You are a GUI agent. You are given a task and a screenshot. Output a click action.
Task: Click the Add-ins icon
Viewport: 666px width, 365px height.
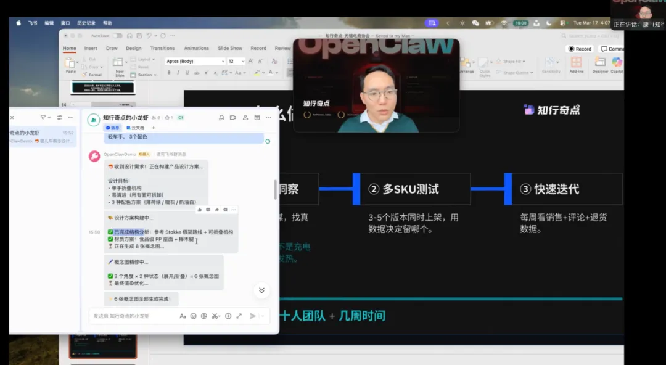(x=577, y=65)
